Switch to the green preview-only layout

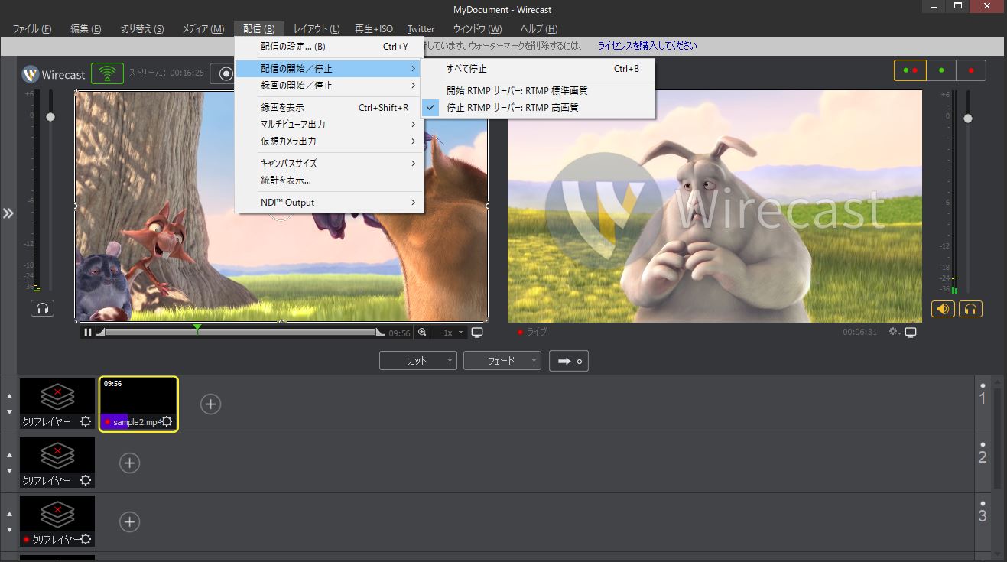coord(941,70)
